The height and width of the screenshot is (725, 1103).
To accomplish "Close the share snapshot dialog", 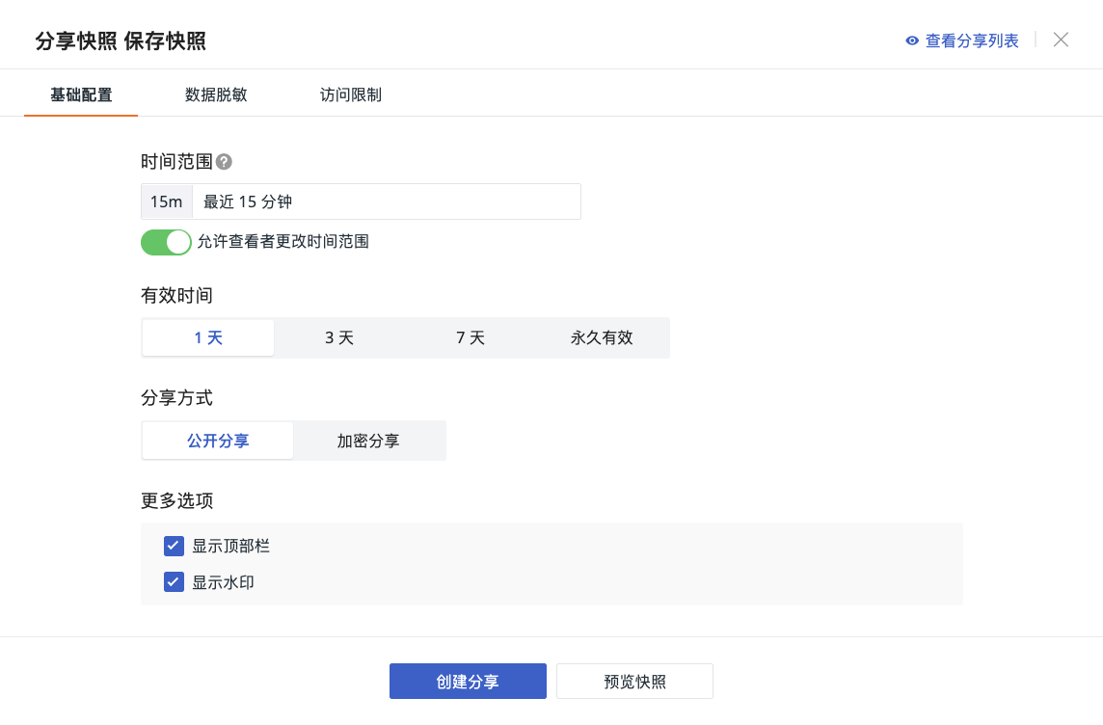I will click(1061, 40).
